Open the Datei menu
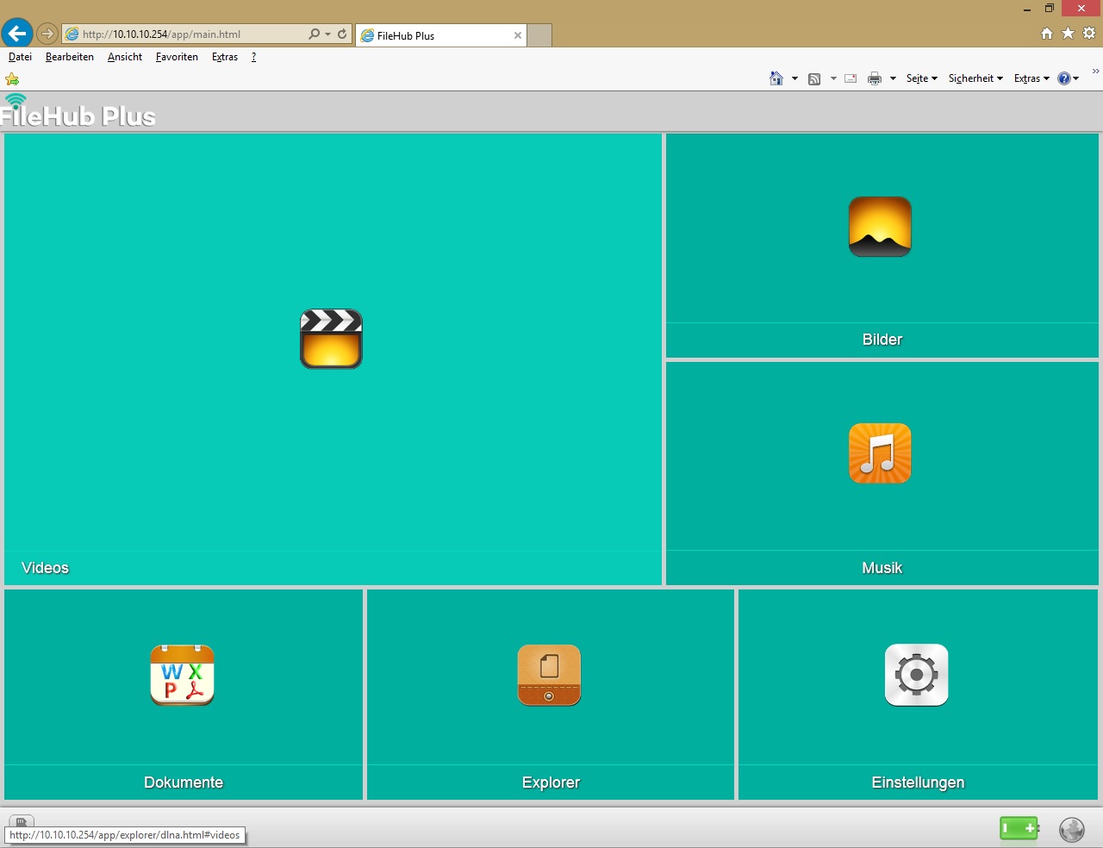This screenshot has height=848, width=1103. [20, 57]
